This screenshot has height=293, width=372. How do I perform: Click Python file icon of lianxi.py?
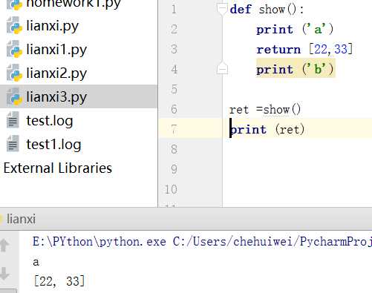pyautogui.click(x=14, y=25)
